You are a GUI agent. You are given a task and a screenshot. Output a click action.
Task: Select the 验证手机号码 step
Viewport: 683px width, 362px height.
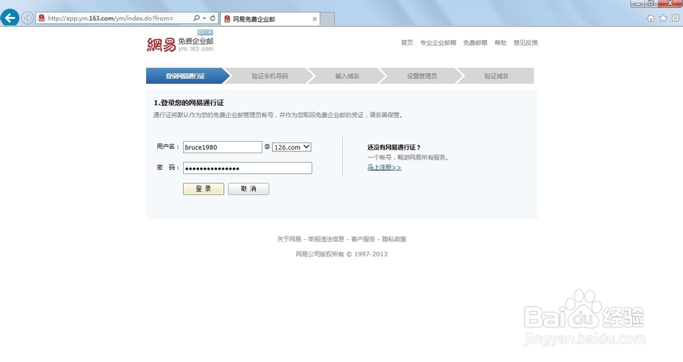(x=270, y=76)
